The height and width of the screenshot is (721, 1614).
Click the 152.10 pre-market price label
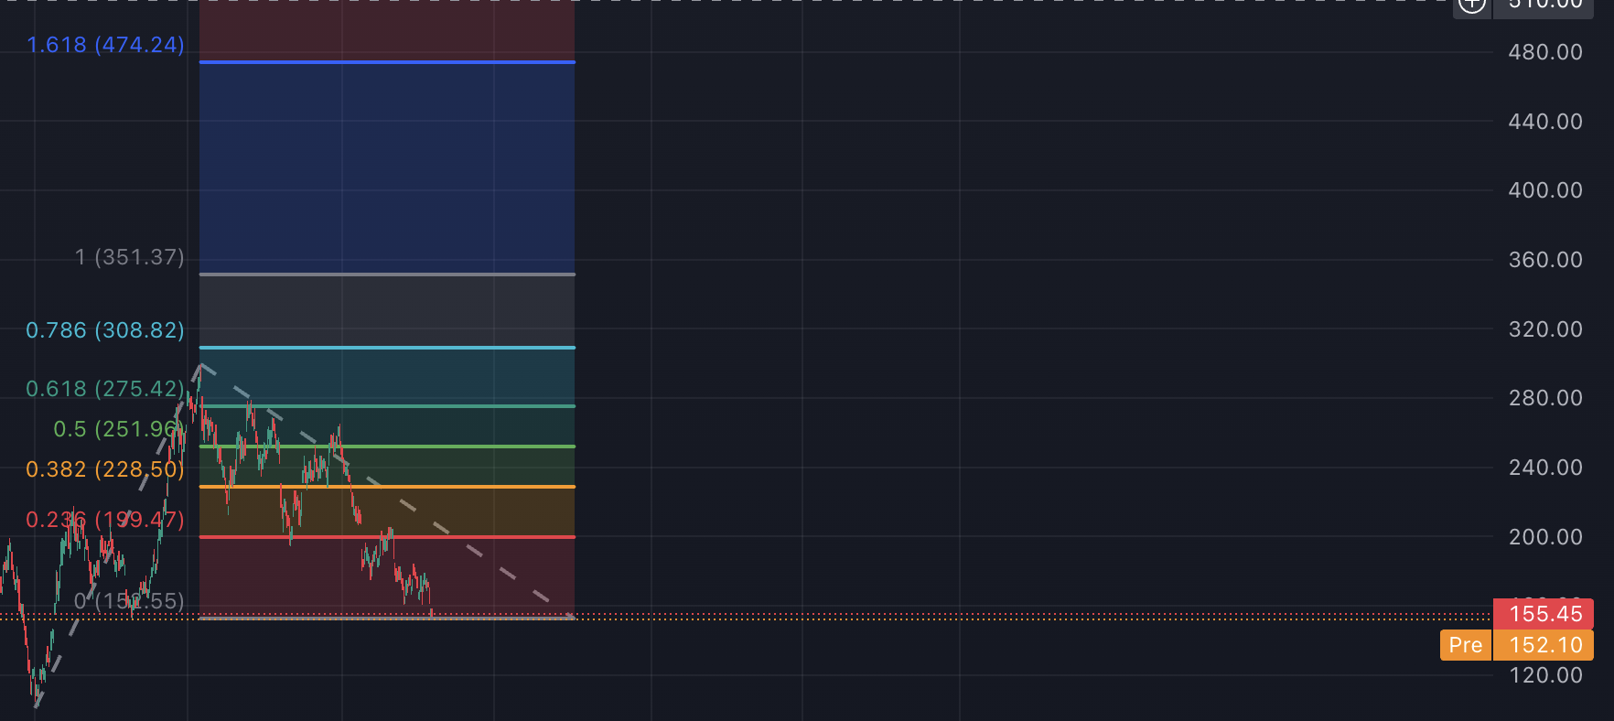(x=1544, y=645)
